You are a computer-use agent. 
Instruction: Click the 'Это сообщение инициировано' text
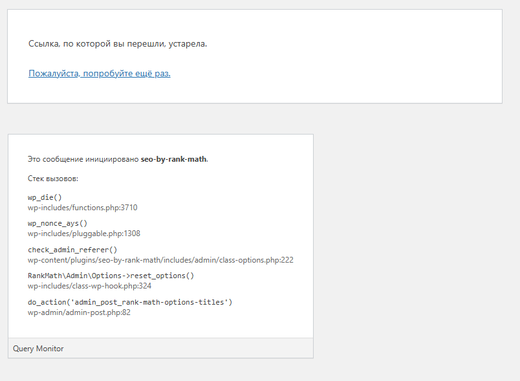[83, 159]
